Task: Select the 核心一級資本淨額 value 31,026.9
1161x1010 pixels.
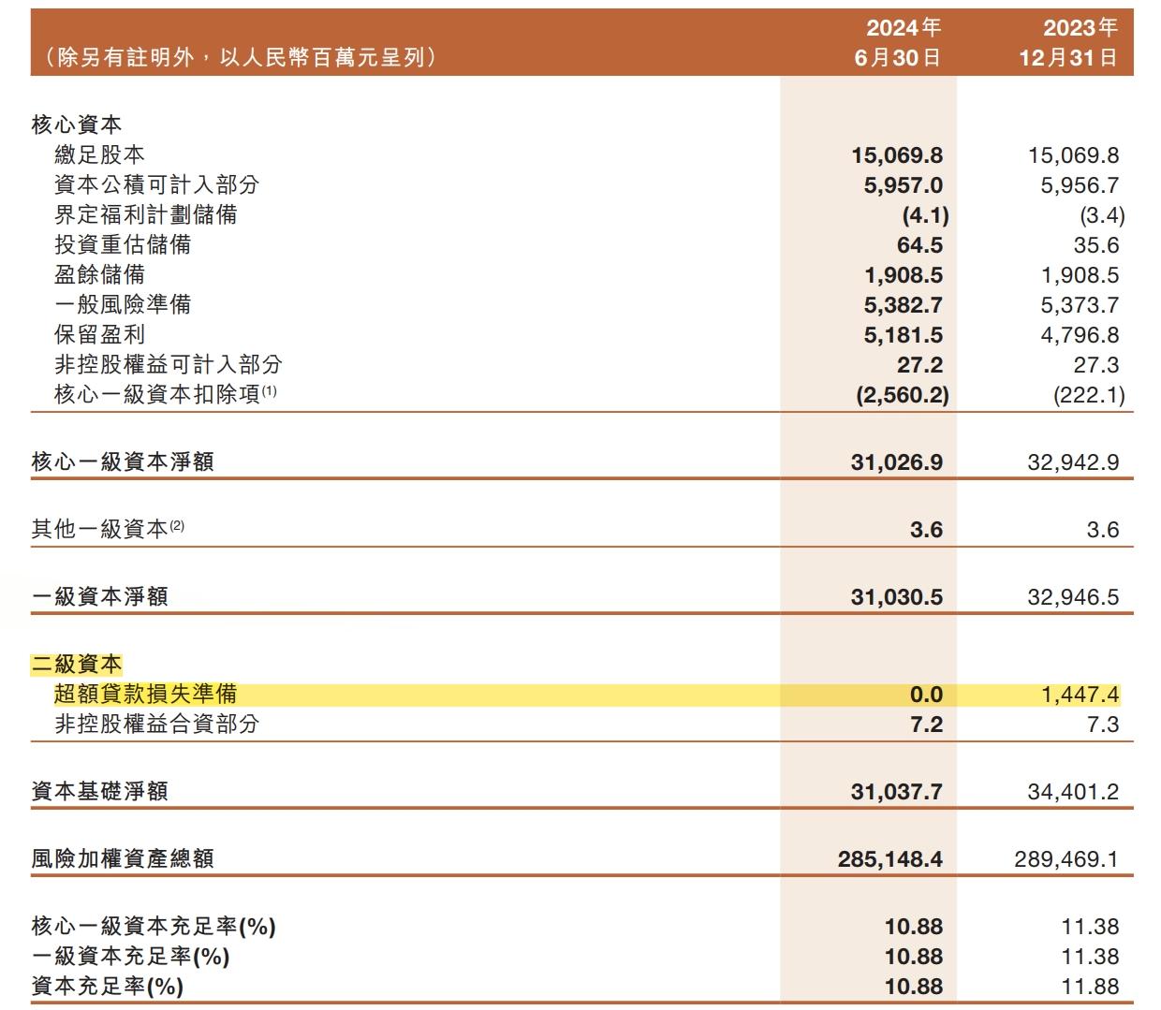Action: [896, 462]
